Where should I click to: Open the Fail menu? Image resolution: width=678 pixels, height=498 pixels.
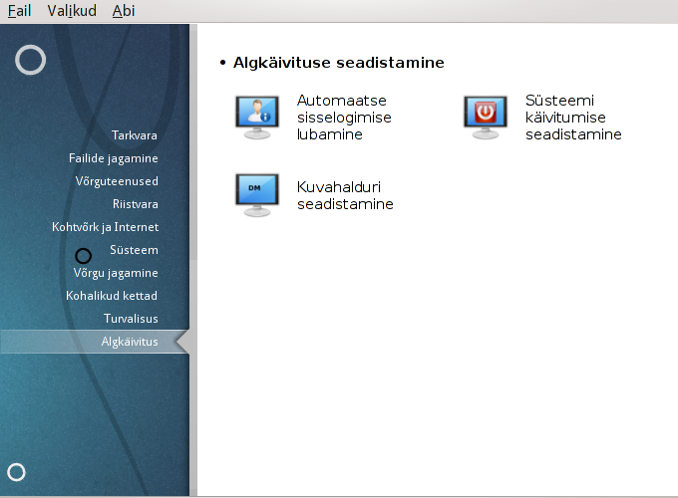click(20, 10)
